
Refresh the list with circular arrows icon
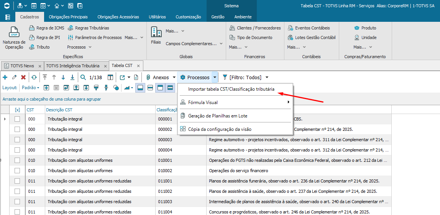[x=34, y=77]
